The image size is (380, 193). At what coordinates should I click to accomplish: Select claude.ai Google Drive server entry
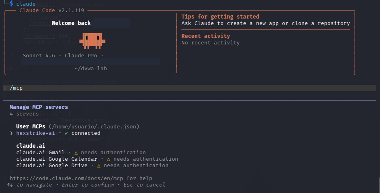tap(51, 166)
